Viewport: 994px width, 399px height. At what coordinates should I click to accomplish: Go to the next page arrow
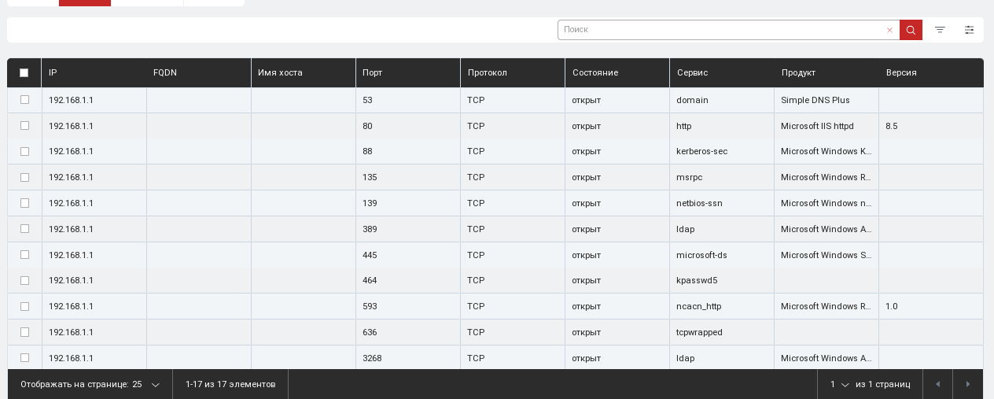click(968, 384)
